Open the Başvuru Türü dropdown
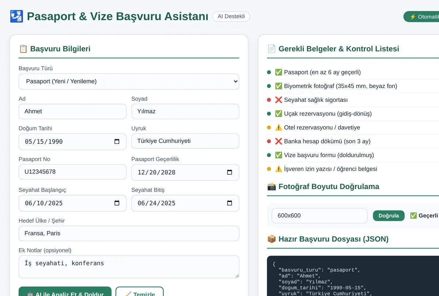The height and width of the screenshot is (296, 439). [129, 81]
